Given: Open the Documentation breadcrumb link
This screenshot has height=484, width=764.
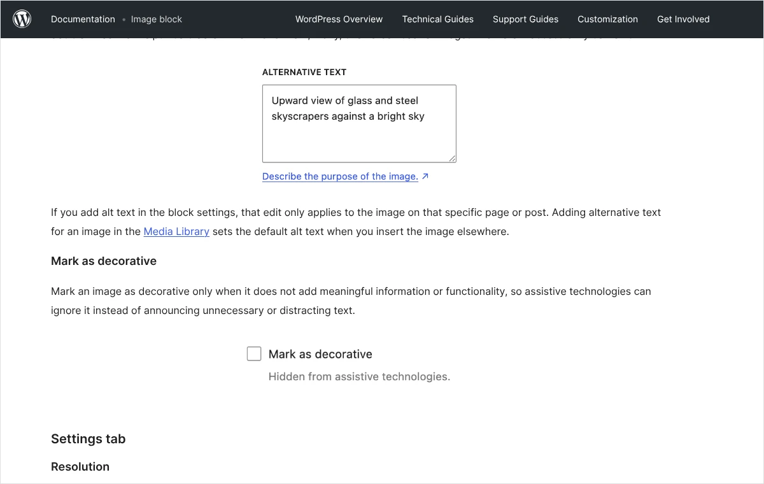Looking at the screenshot, I should pos(83,19).
